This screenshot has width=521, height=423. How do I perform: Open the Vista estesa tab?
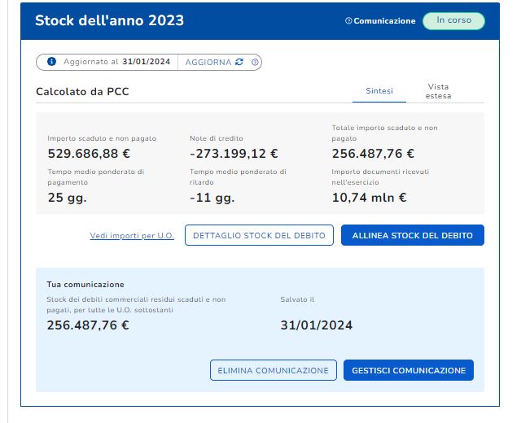click(438, 91)
